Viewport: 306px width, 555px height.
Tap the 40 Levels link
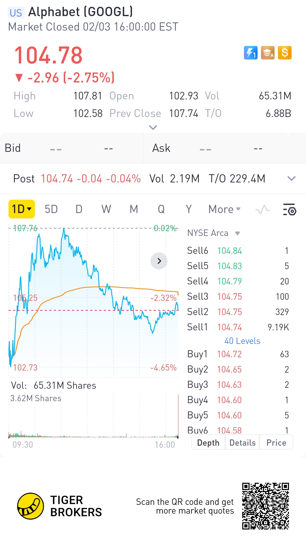click(x=242, y=341)
